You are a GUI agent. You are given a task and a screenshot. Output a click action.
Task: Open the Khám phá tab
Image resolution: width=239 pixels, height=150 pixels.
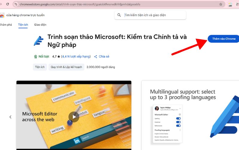coord(6,25)
